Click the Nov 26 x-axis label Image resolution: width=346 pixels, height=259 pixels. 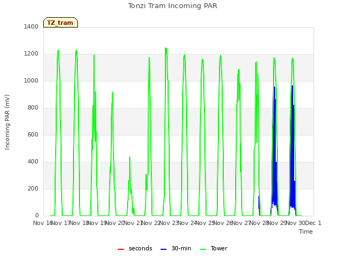[223, 223]
